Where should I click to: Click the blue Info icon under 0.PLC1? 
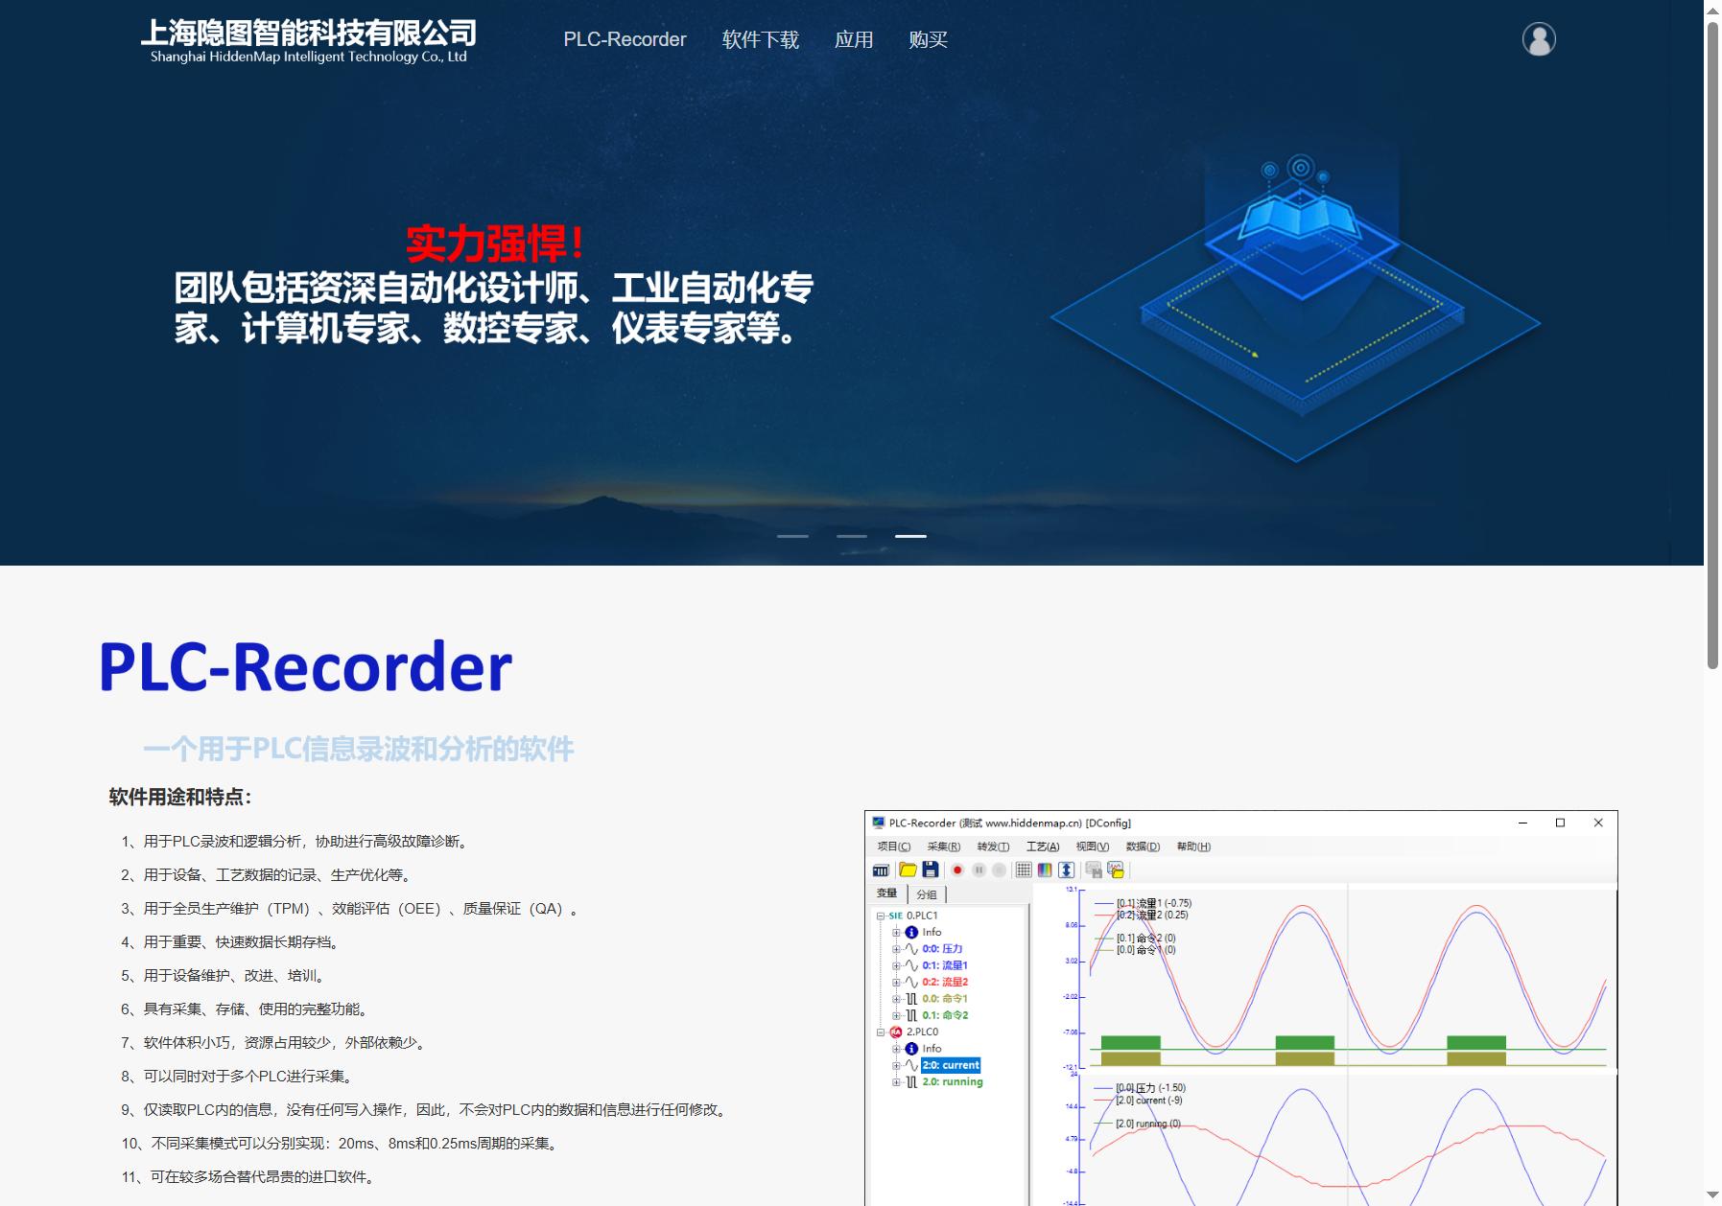click(x=911, y=932)
